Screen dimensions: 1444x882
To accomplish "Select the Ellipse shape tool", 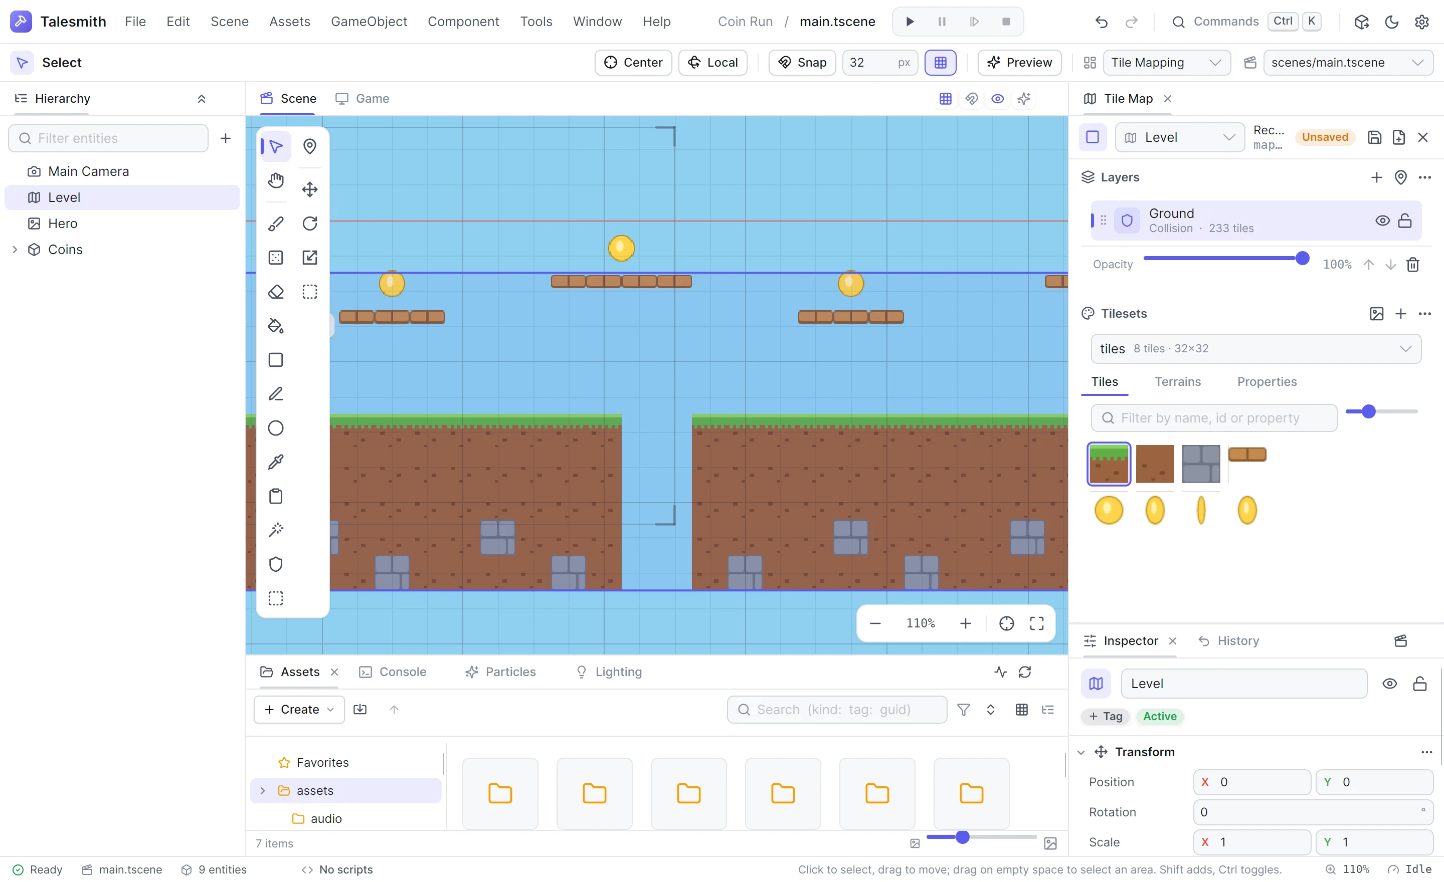I will click(x=275, y=428).
